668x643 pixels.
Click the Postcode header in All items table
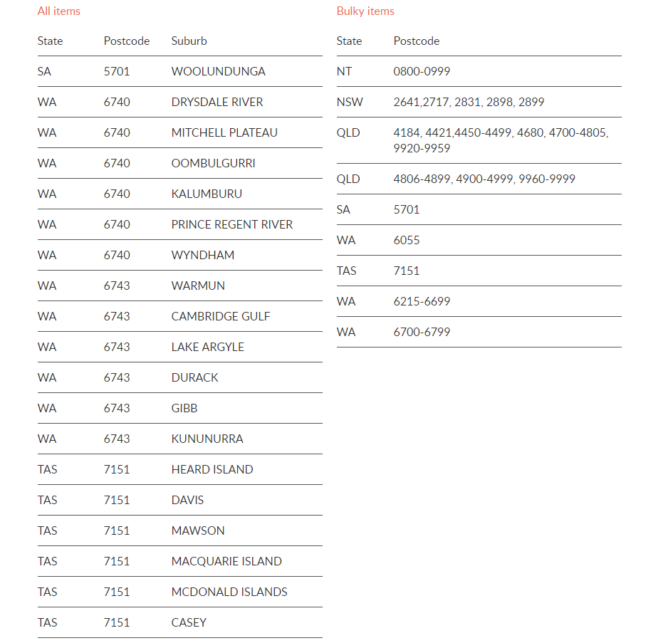pos(127,41)
